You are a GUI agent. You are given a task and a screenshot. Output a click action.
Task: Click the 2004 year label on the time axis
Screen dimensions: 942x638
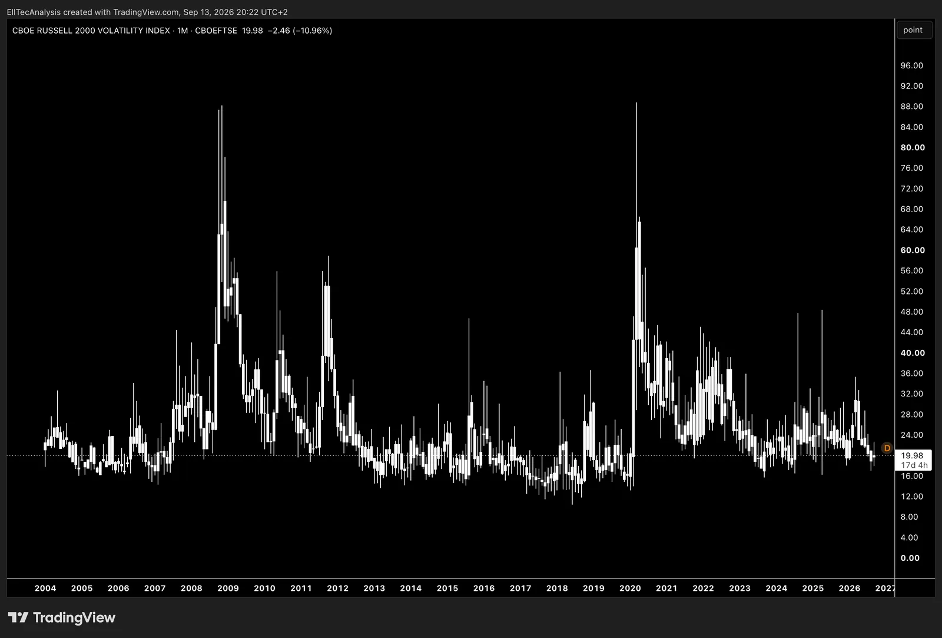(x=45, y=588)
